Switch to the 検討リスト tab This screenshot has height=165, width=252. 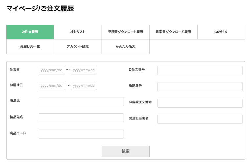tap(78, 32)
